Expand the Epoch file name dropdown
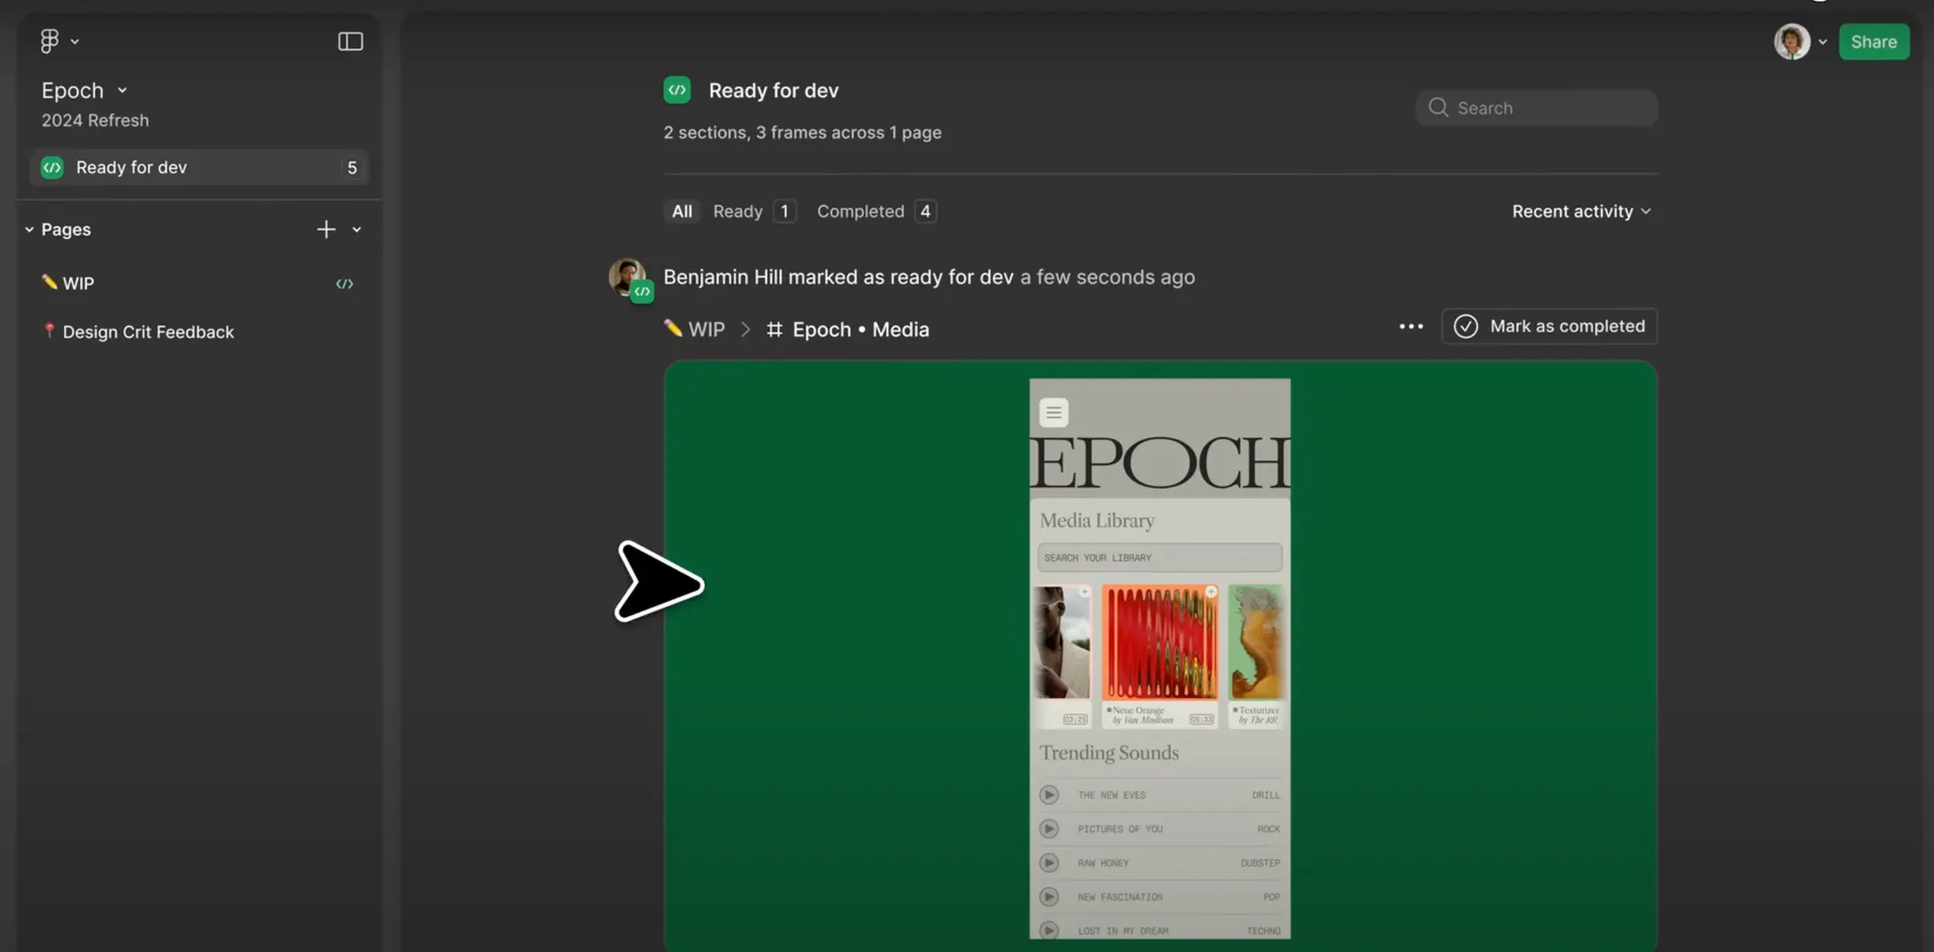 (x=122, y=91)
